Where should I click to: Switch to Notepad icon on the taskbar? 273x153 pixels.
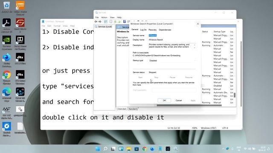[x=160, y=149]
